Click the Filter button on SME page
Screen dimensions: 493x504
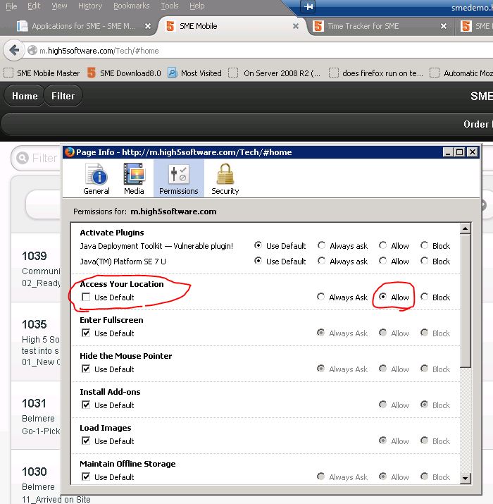click(63, 96)
